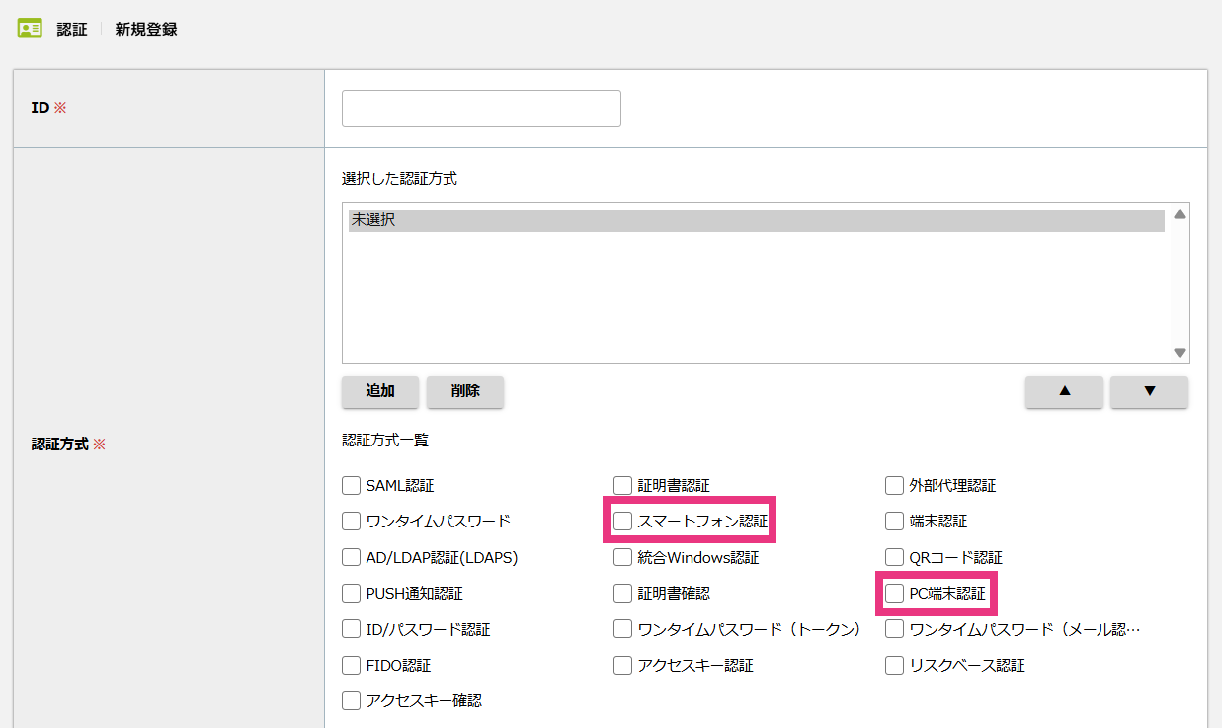The height and width of the screenshot is (728, 1222).
Task: Check the 証明書確認 option
Action: tap(622, 593)
